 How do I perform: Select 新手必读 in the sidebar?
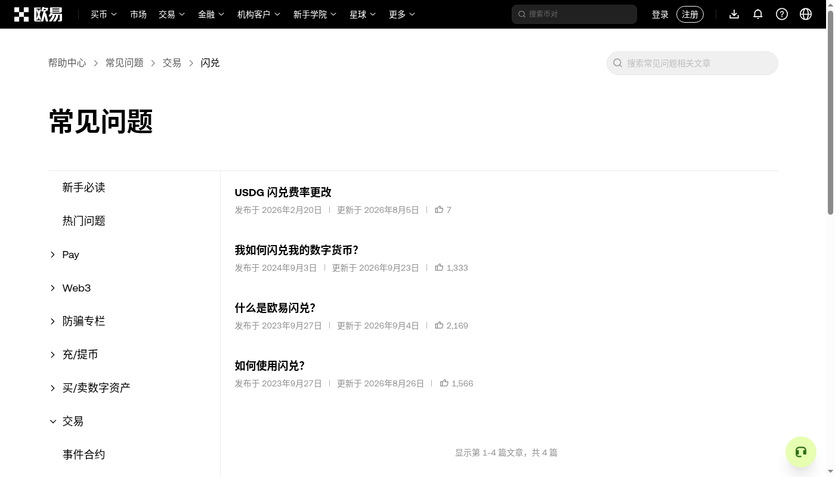(83, 188)
